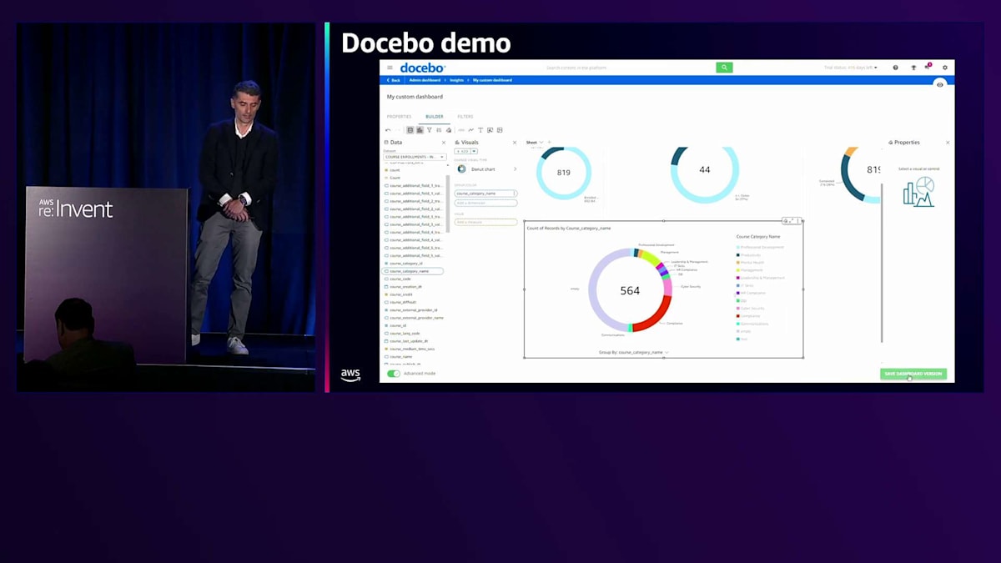The image size is (1001, 563).
Task: Switch to the FILTERS tab
Action: point(465,117)
